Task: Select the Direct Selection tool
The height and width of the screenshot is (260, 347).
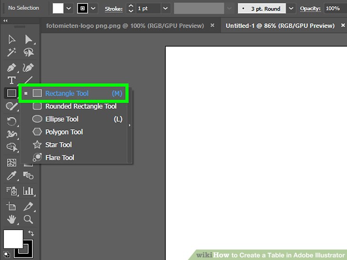Action: pyautogui.click(x=29, y=40)
